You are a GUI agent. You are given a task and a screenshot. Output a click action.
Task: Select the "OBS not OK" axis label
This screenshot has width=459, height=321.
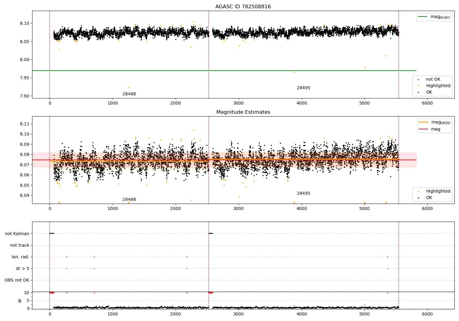pyautogui.click(x=17, y=280)
